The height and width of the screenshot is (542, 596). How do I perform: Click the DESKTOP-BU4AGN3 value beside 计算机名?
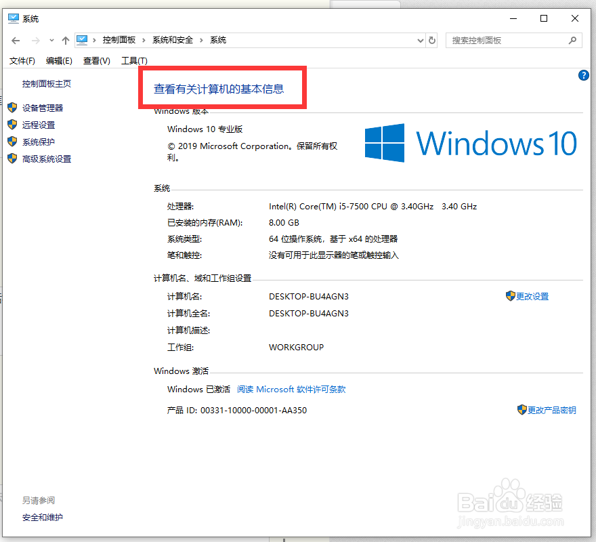[309, 297]
